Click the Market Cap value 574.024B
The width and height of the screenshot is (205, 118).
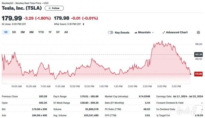(144, 96)
